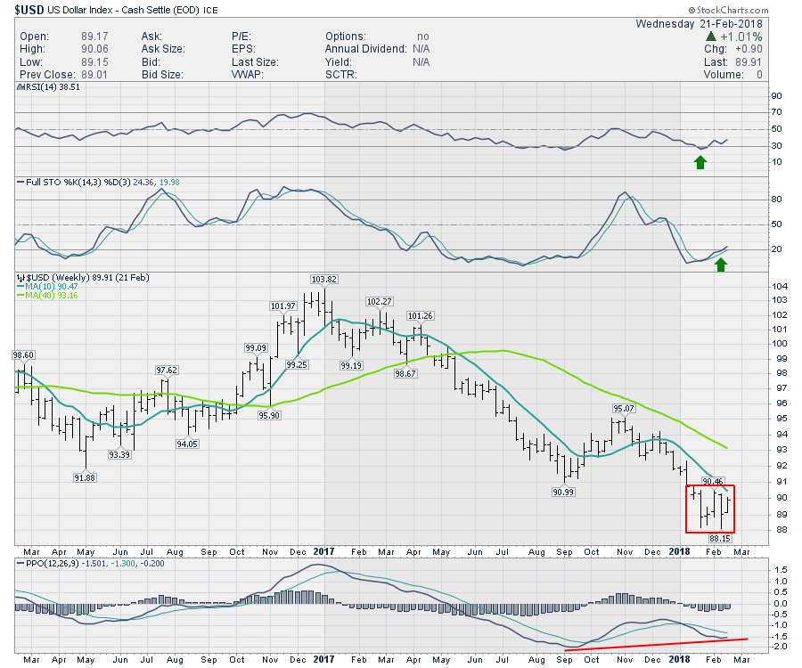Screen dimensions: 802x668
Task: Click the MA(40) legend line marker
Action: 21,296
